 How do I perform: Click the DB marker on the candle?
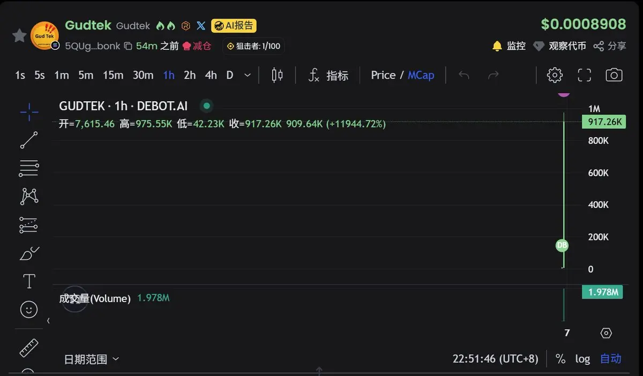coord(562,245)
